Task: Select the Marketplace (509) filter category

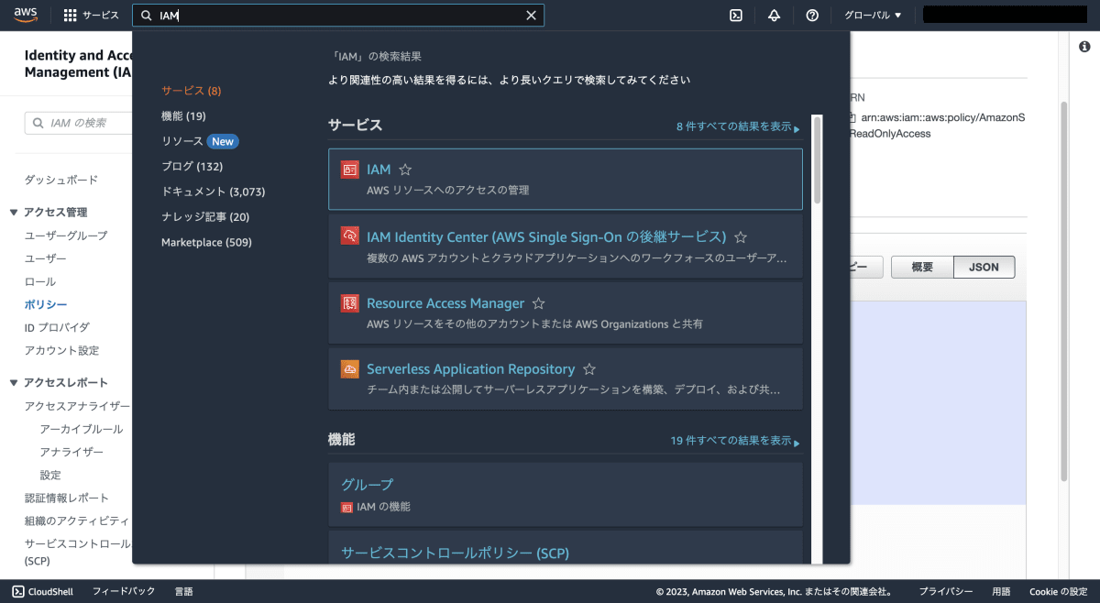Action: [x=206, y=242]
